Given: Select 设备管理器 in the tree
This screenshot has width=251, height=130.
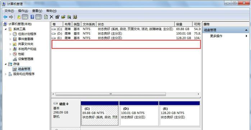Looking at the screenshot, I should (x=26, y=59).
